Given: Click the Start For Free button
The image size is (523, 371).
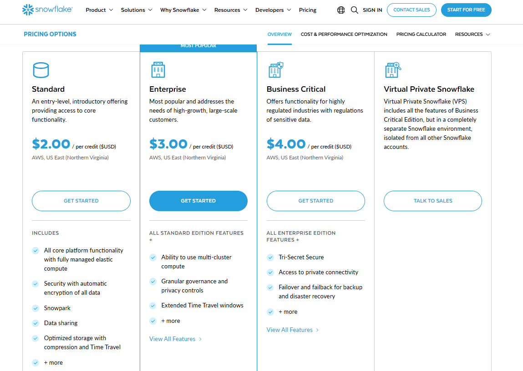Looking at the screenshot, I should (x=466, y=10).
